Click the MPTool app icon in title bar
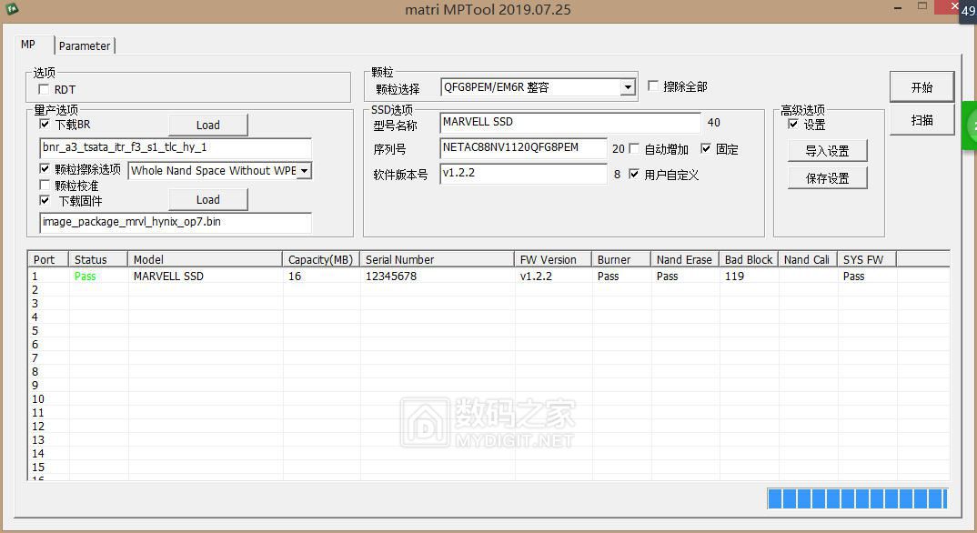 click(x=12, y=9)
